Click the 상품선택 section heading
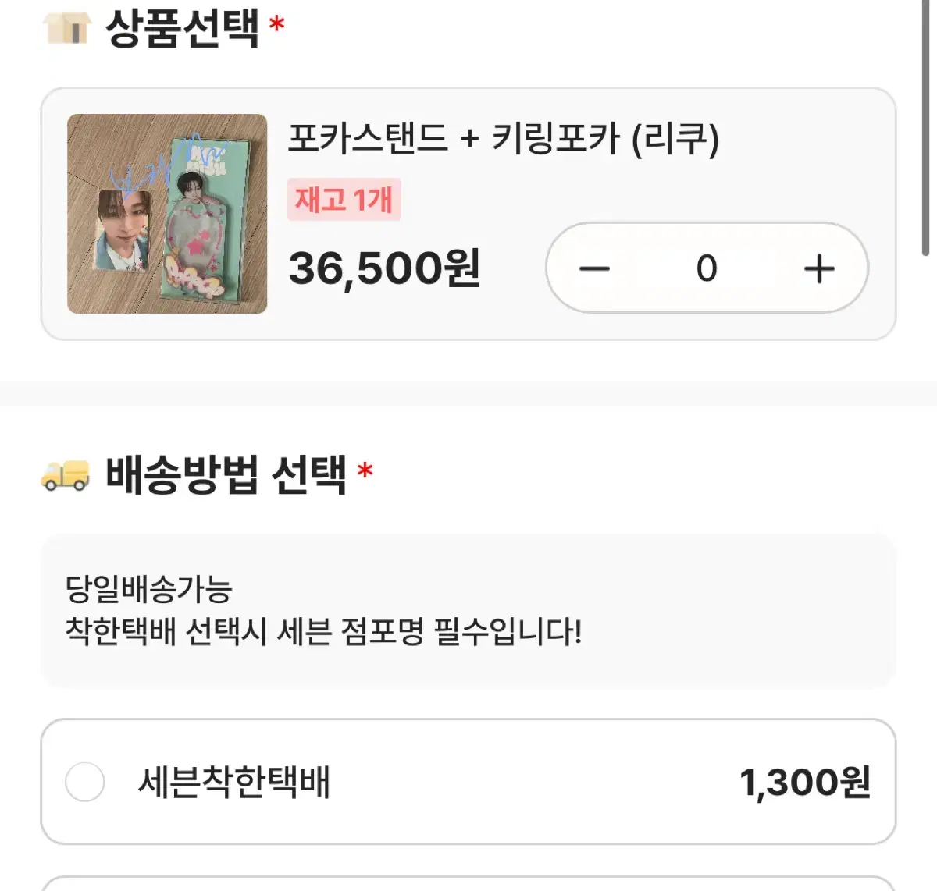 pos(181,28)
